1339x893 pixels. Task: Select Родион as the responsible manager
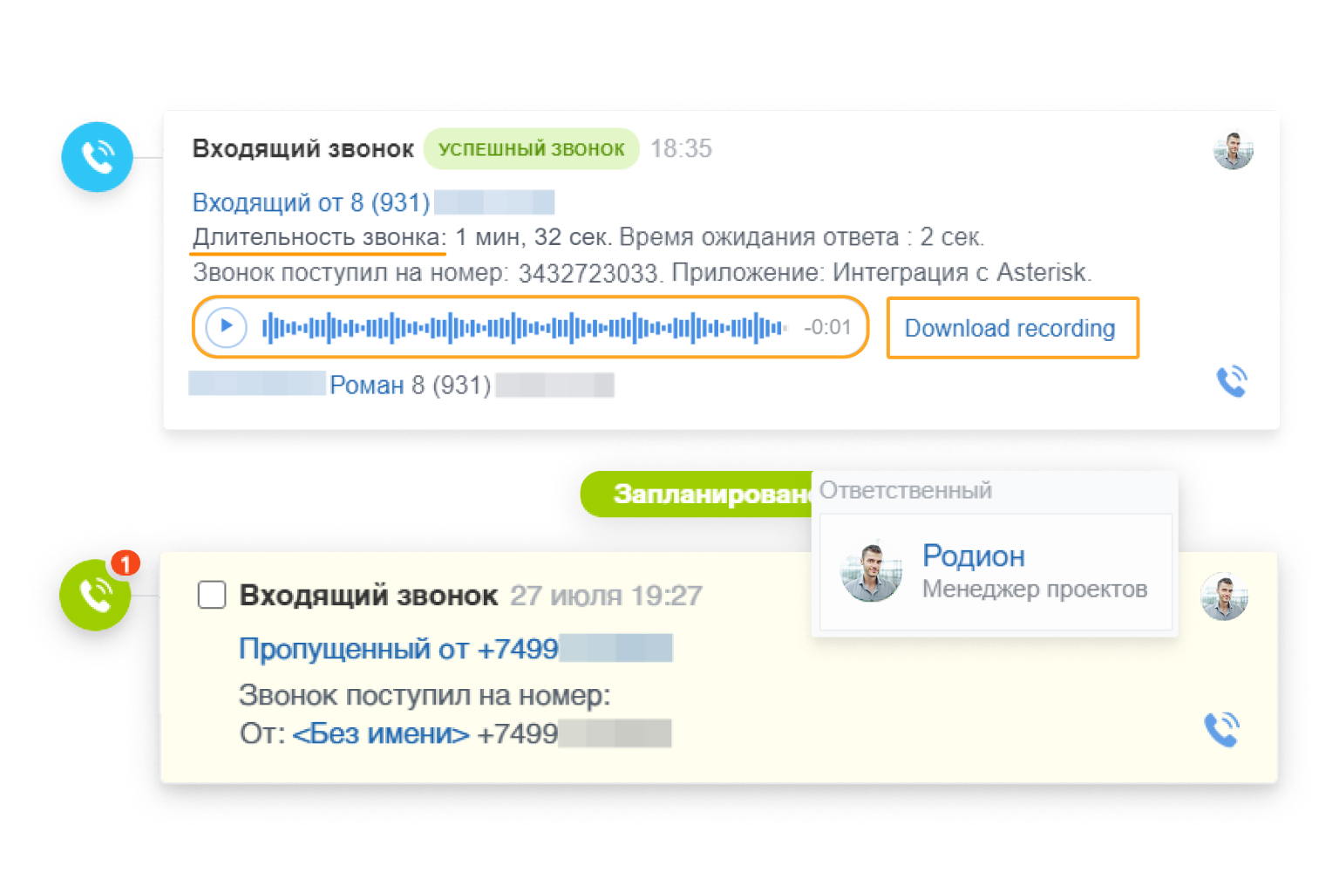974,556
